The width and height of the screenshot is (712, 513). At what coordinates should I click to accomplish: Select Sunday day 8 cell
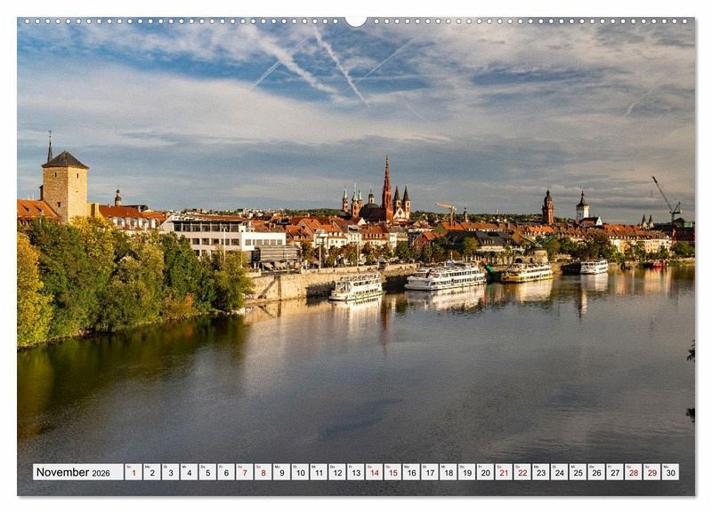263,472
